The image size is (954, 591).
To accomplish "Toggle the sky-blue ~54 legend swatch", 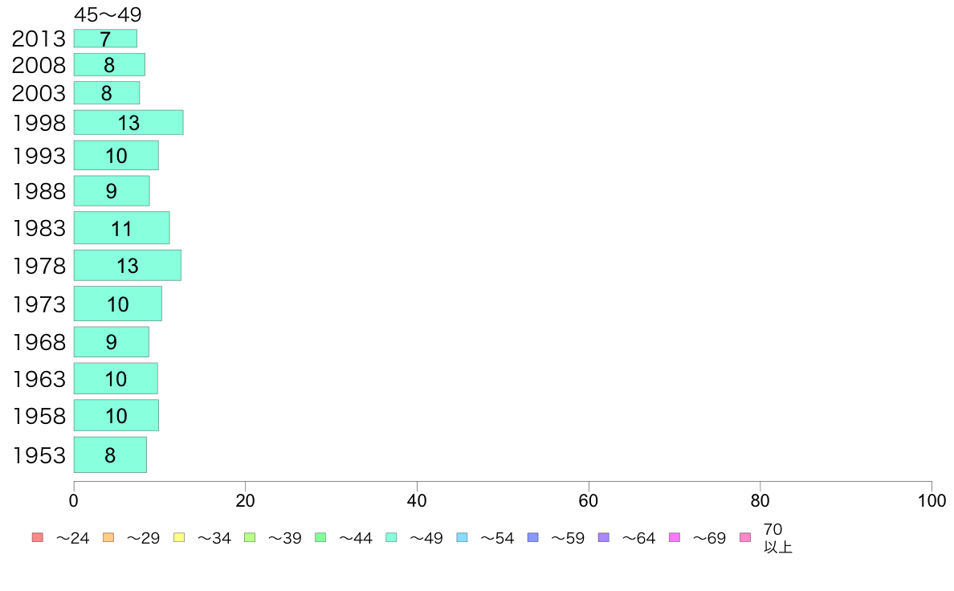I will (462, 537).
